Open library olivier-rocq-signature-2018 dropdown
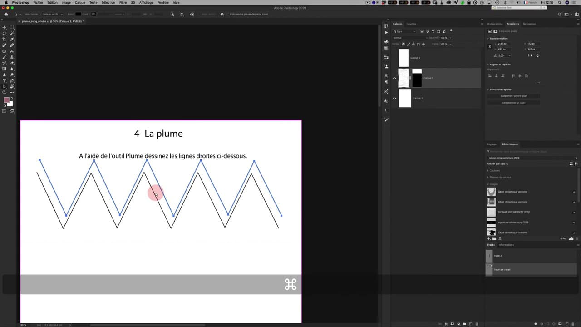Viewport: 581px width, 327px height. [x=532, y=158]
